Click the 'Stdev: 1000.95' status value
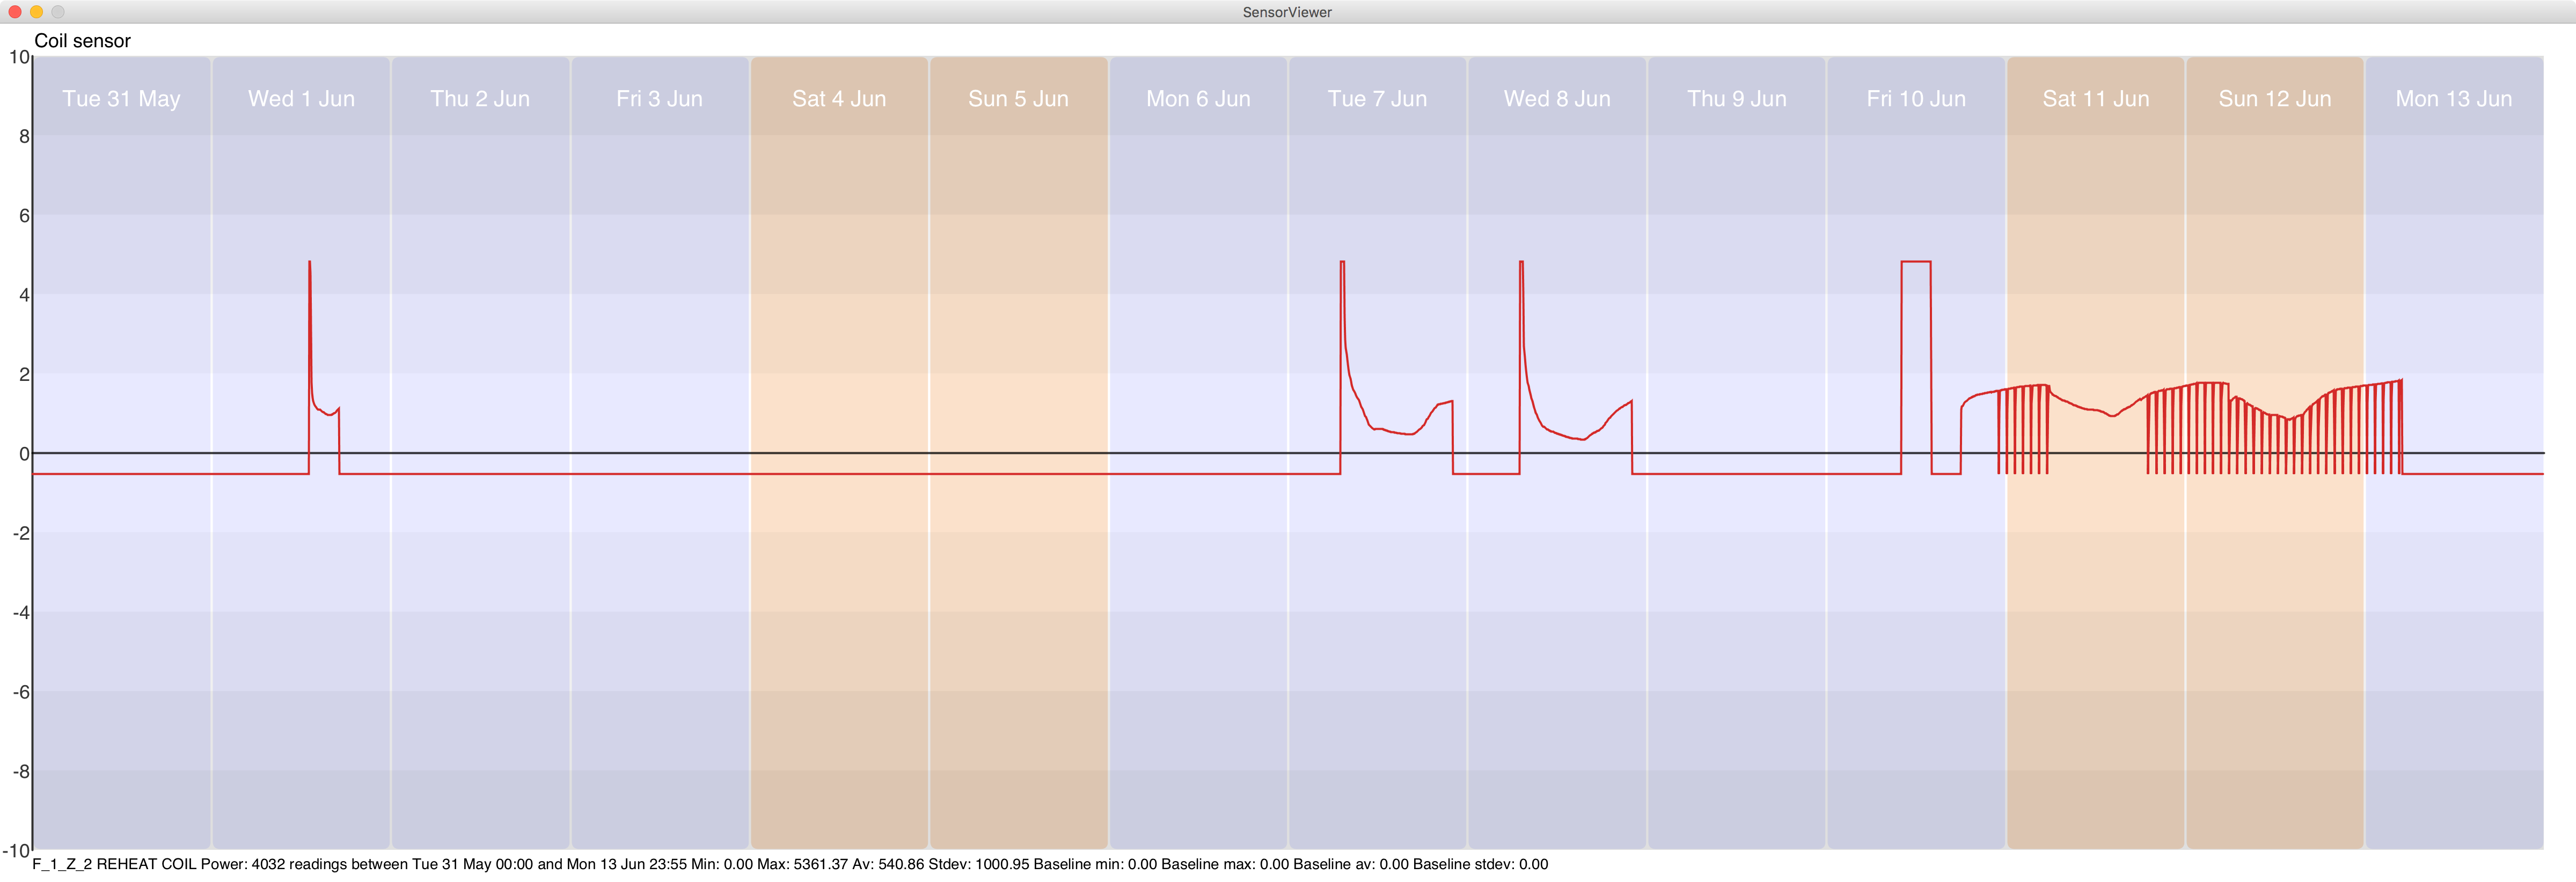 pos(979,865)
